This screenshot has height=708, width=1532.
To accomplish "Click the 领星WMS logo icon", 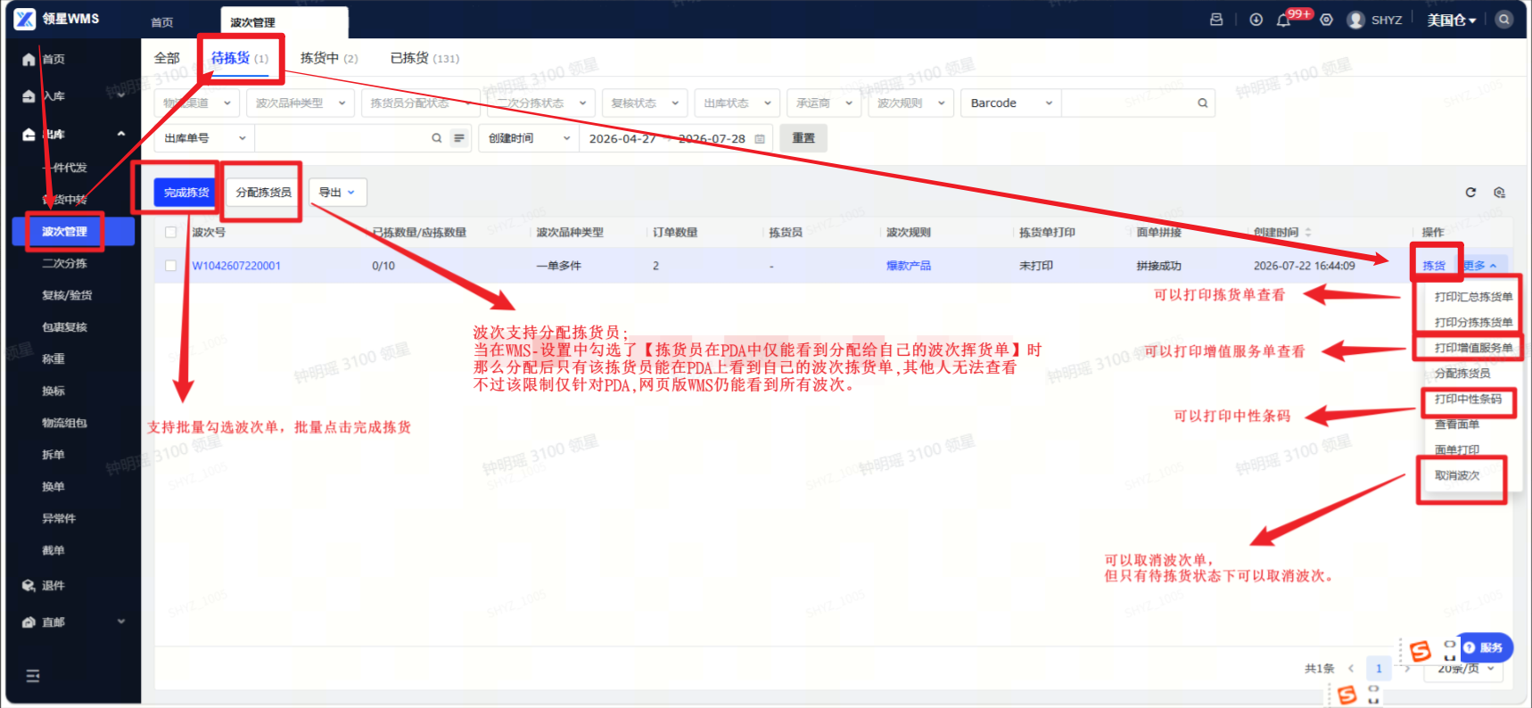I will (x=25, y=19).
